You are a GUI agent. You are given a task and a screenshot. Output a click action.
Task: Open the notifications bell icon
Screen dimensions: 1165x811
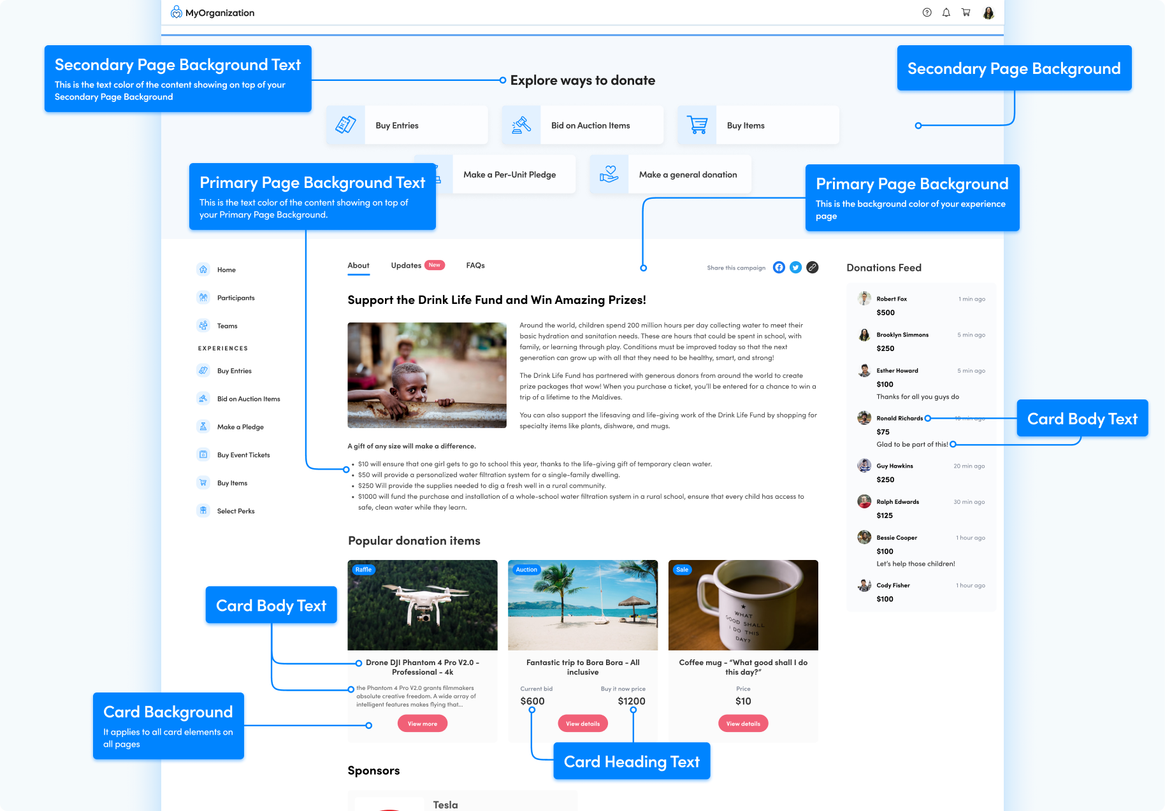click(946, 13)
